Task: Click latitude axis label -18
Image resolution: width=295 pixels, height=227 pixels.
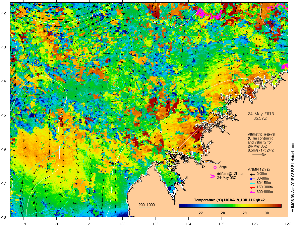Action: [x=3, y=217]
